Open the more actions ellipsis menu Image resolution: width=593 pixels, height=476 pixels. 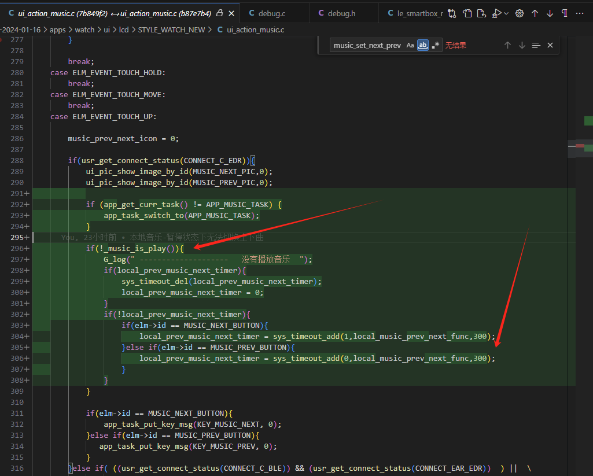click(579, 14)
